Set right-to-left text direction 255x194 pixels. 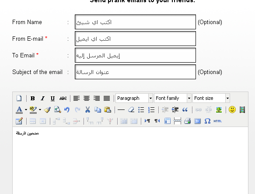click(157, 121)
